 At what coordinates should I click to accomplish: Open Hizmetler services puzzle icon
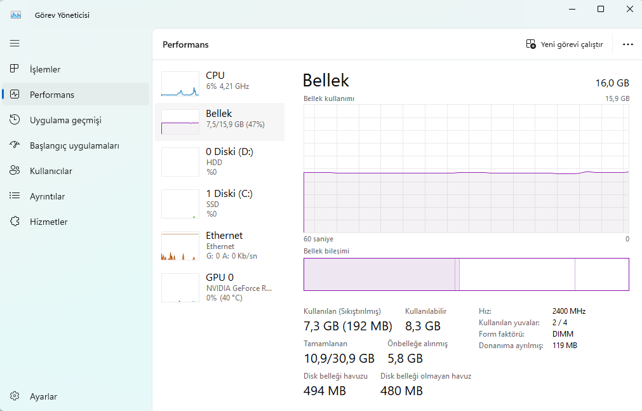coord(15,222)
